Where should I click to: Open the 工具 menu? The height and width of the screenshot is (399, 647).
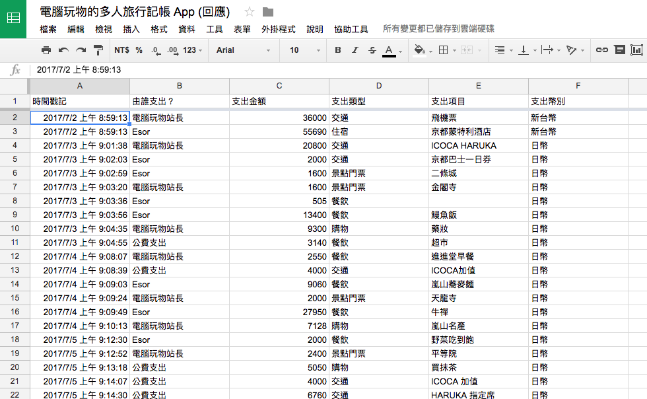tap(214, 29)
